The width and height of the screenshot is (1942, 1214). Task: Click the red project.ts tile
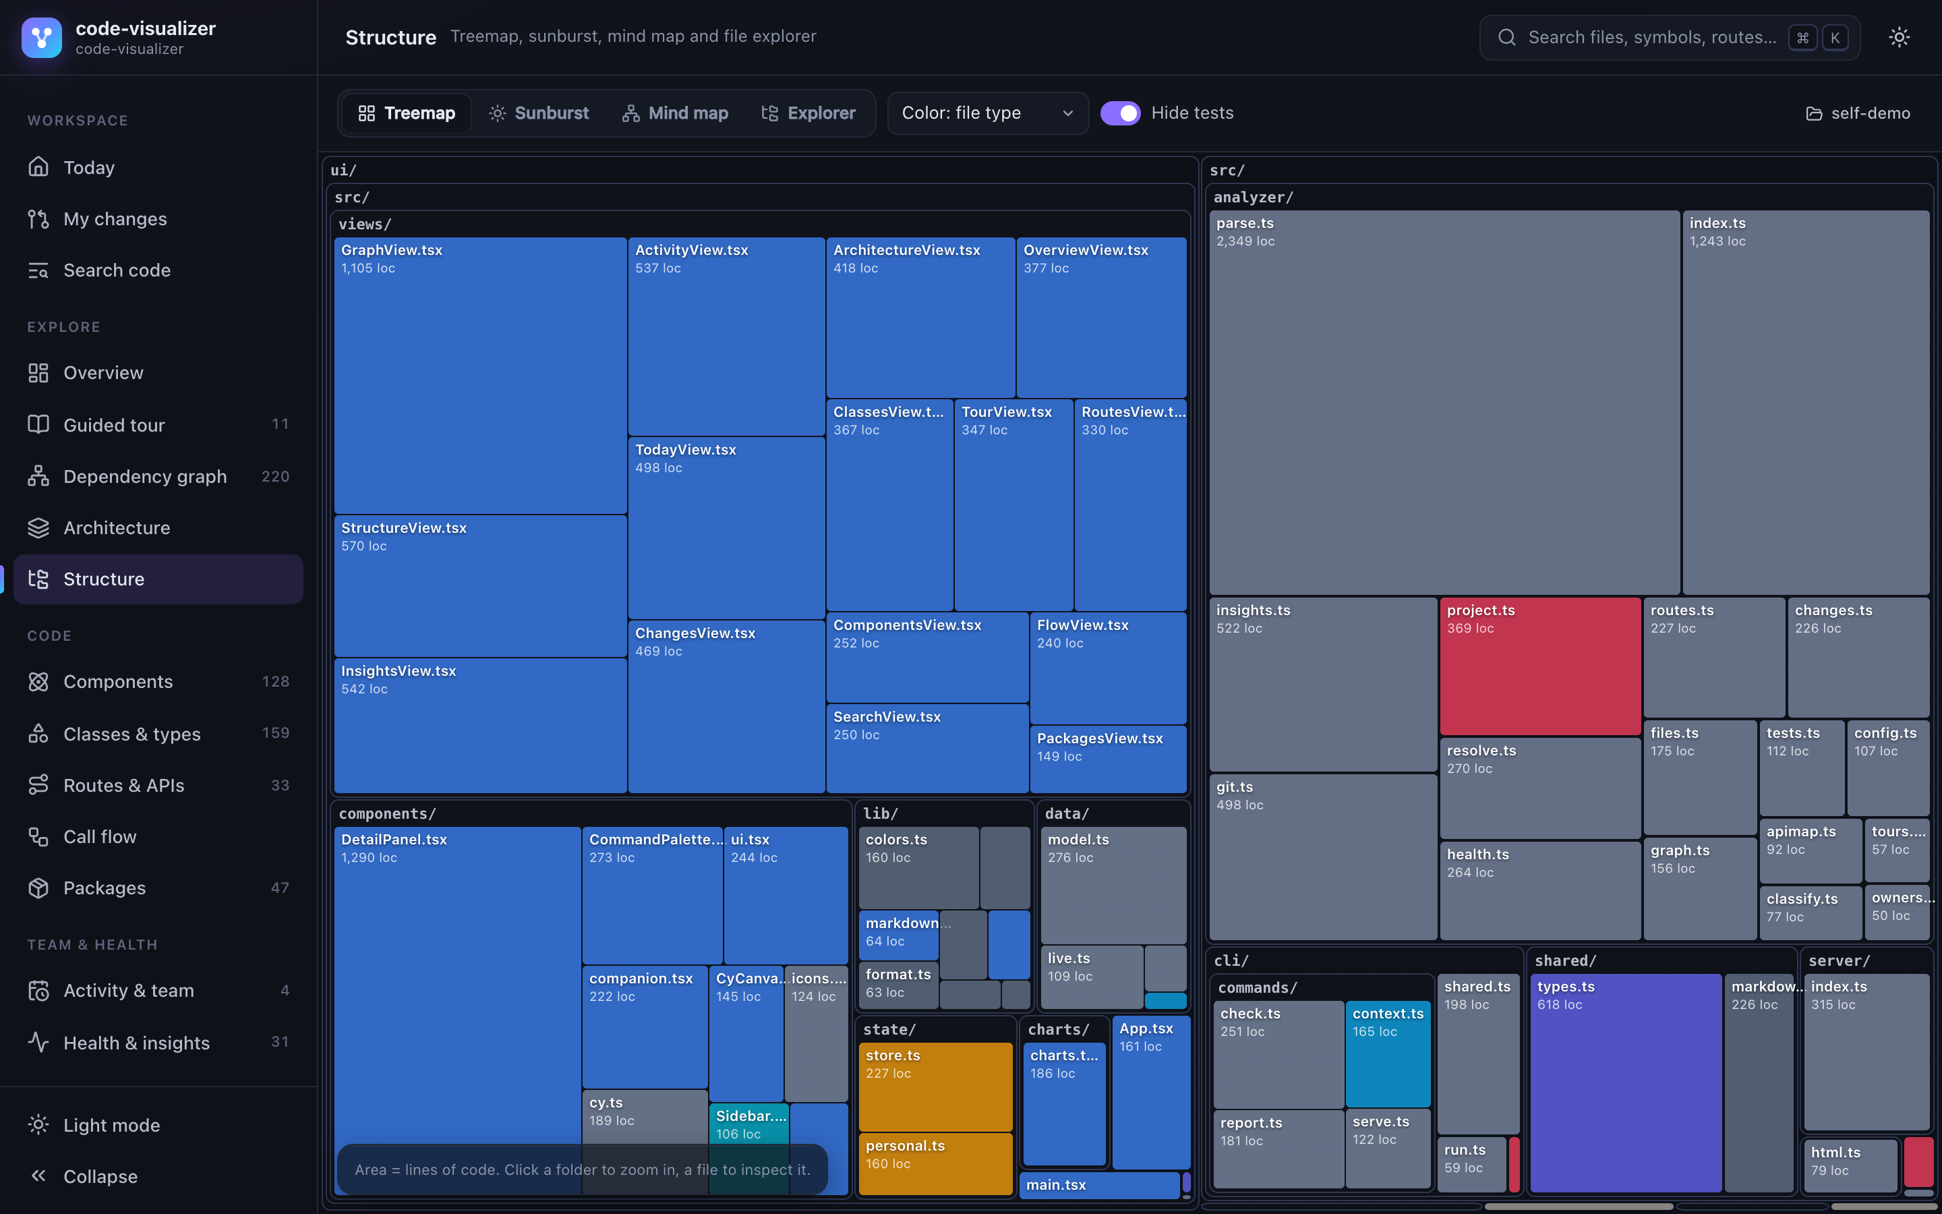click(1539, 666)
